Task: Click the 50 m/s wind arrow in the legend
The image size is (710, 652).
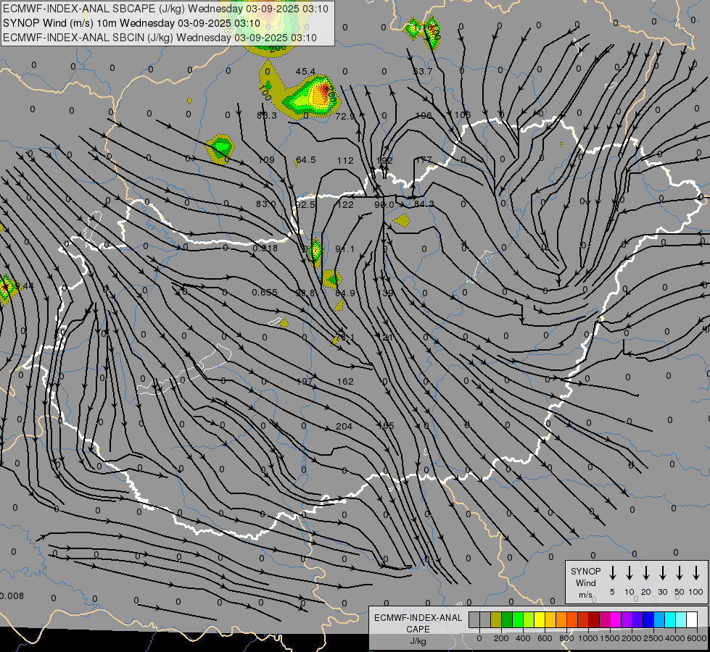Action: pos(680,573)
